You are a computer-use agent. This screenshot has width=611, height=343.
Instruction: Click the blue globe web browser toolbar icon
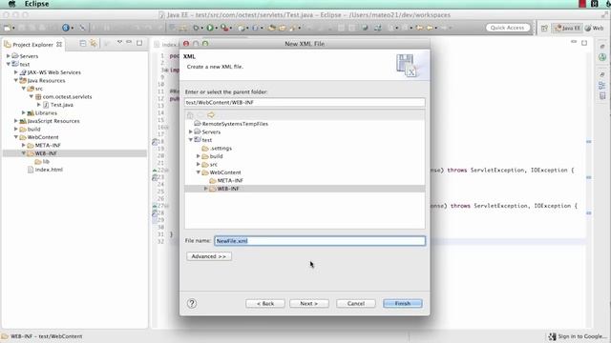[x=66, y=28]
